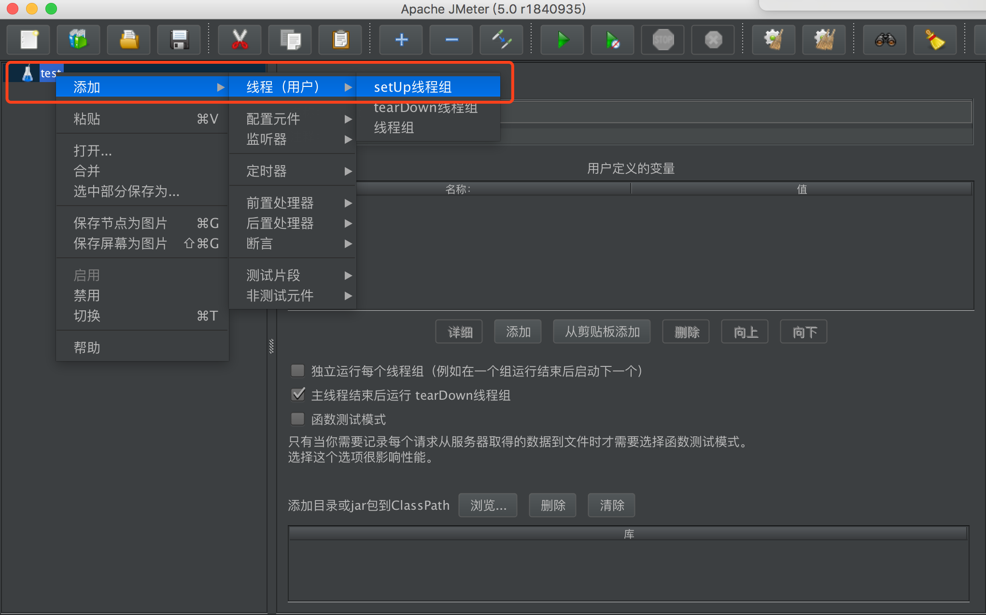Viewport: 986px width, 615px height.
Task: Click the Start no pauses icon
Action: point(613,40)
